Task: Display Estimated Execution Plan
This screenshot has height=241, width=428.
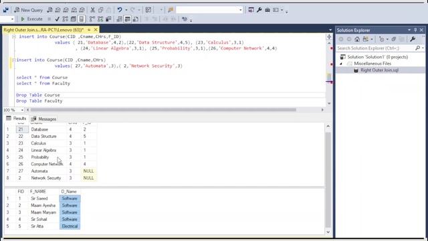Action: click(x=66, y=19)
